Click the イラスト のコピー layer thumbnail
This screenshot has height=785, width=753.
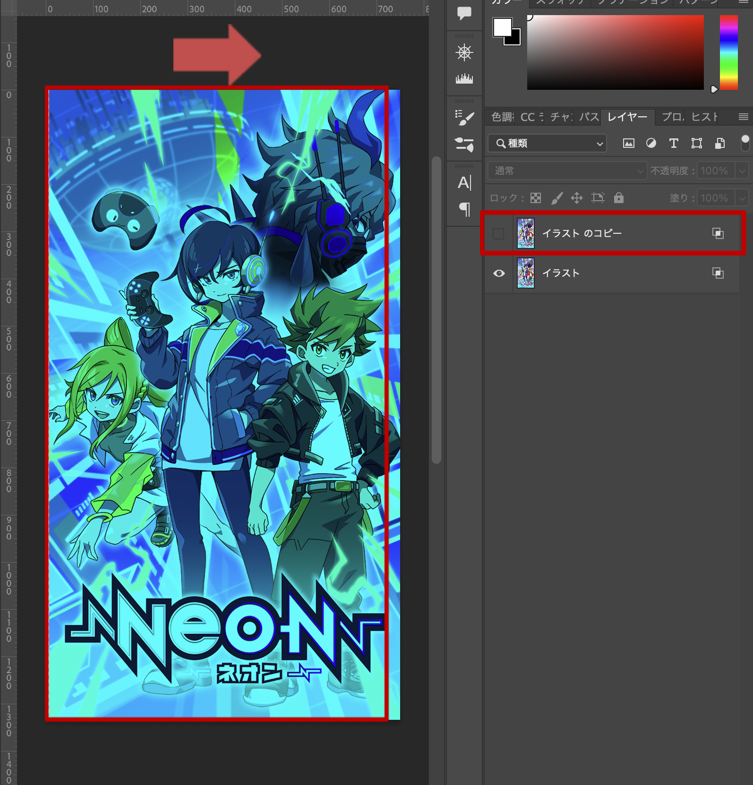tap(526, 233)
